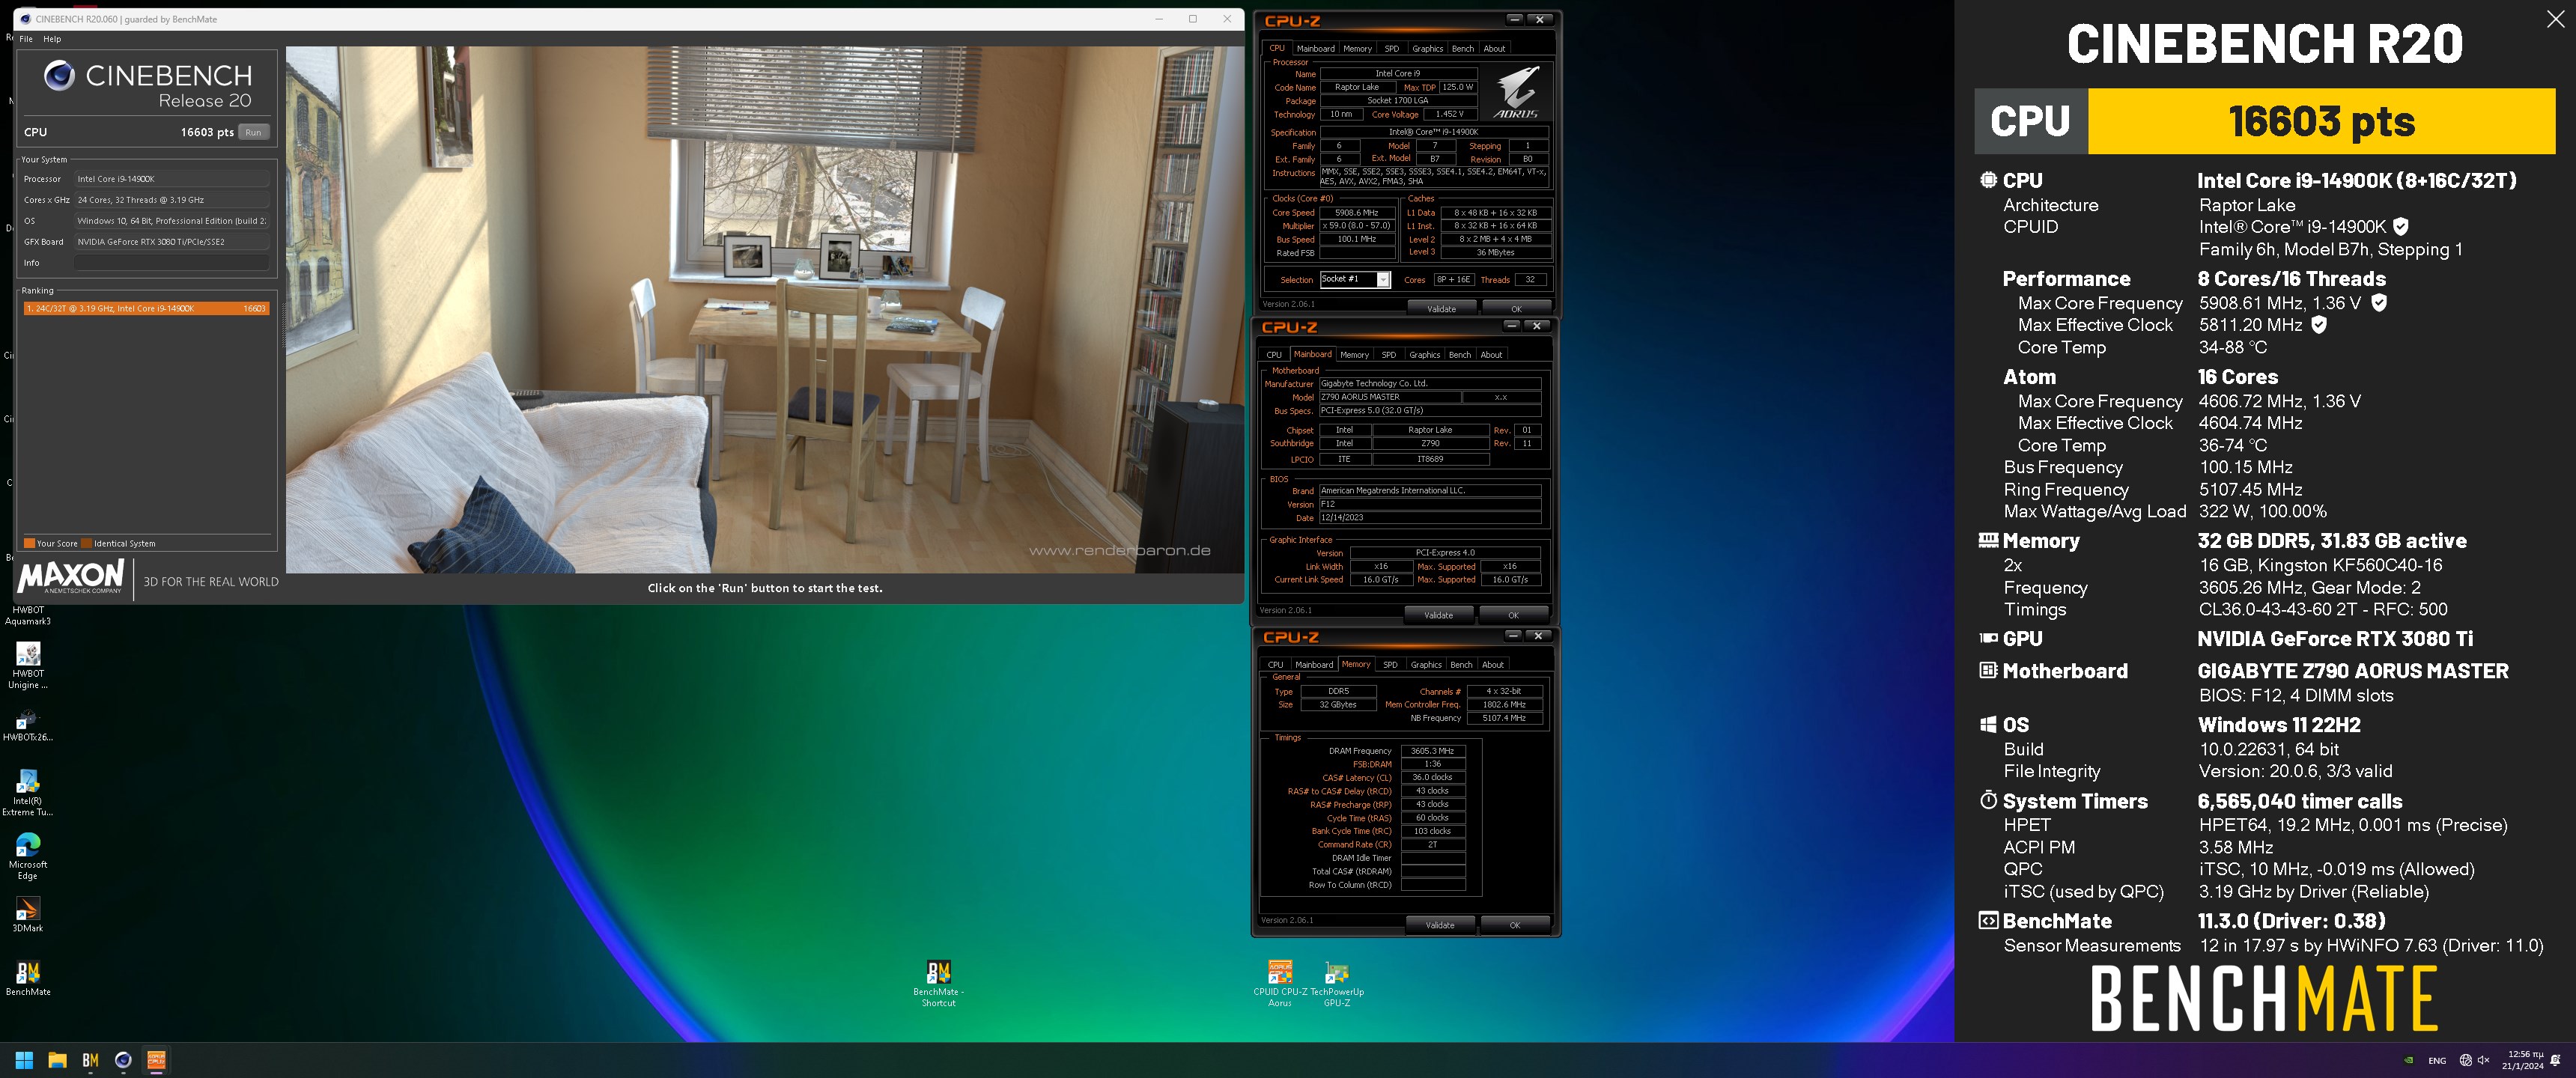The height and width of the screenshot is (1078, 2576).
Task: Select the BenchMate - Shortcut desktop icon
Action: (938, 983)
